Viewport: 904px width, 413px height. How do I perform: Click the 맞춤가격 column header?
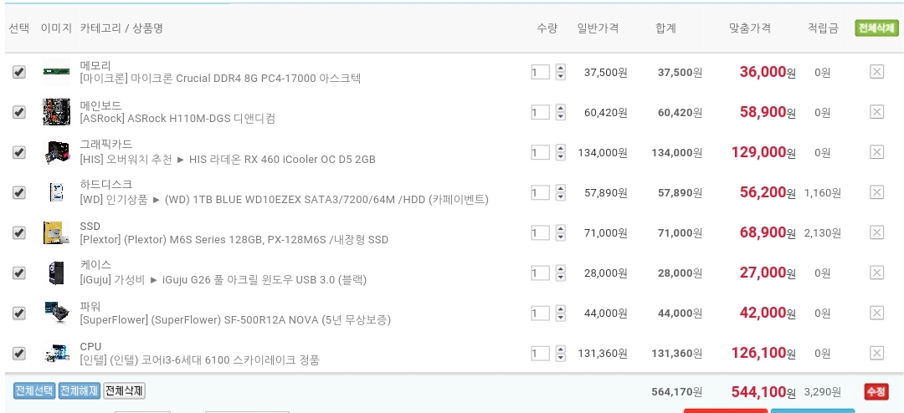(x=749, y=28)
